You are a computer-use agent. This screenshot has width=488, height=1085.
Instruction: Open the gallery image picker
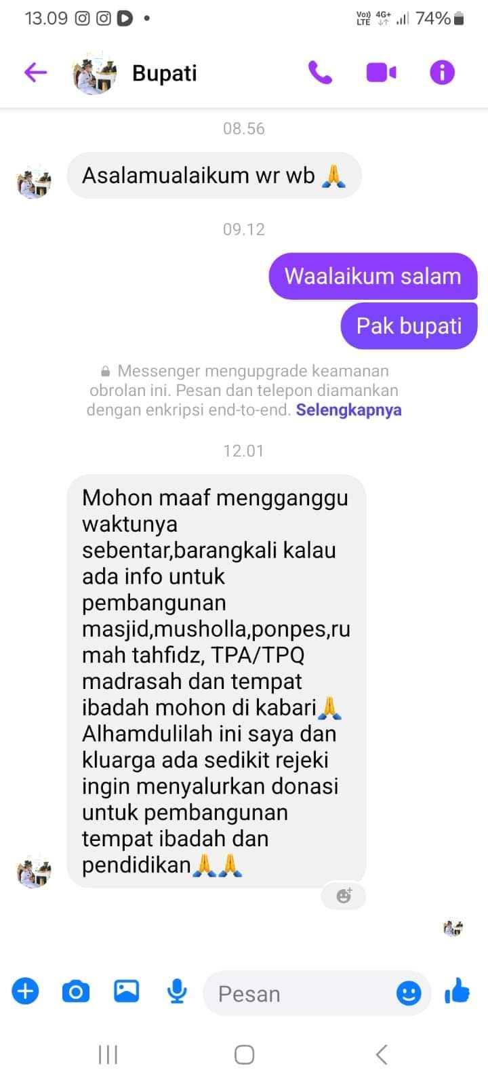(x=126, y=991)
